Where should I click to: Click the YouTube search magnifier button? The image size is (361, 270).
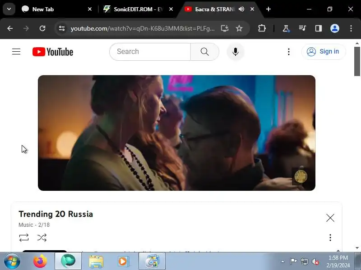(205, 52)
